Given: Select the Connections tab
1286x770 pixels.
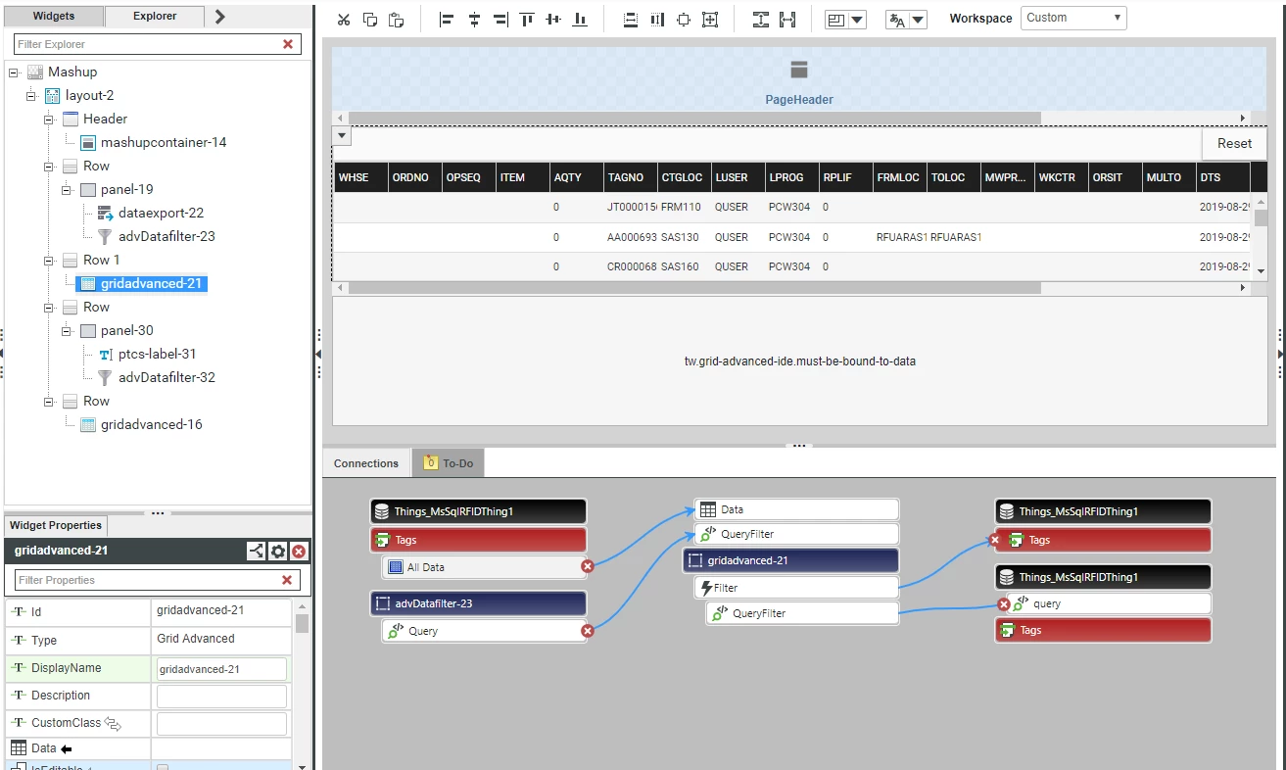Looking at the screenshot, I should pos(366,463).
